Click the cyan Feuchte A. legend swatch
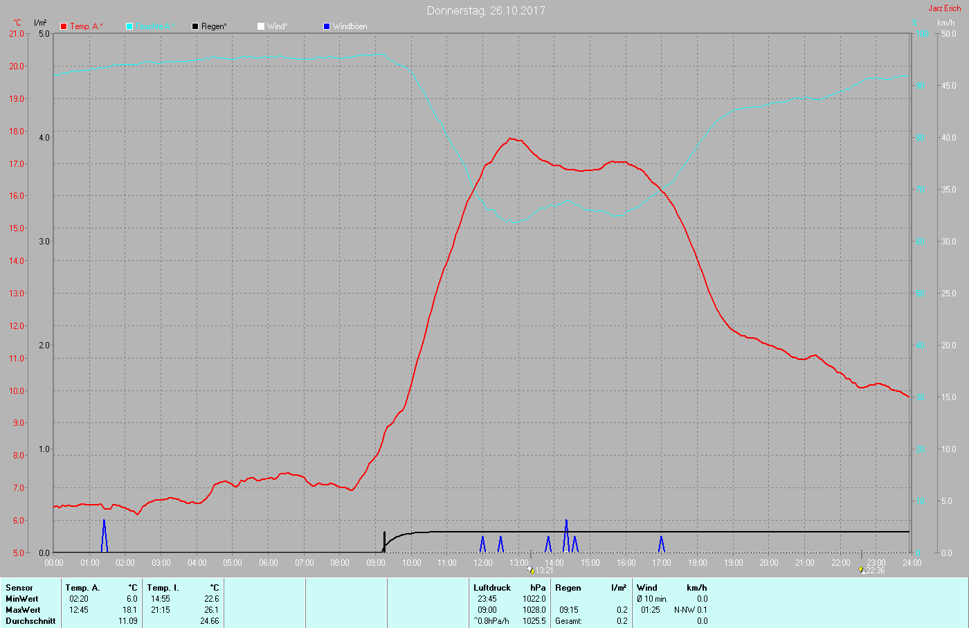Image resolution: width=969 pixels, height=628 pixels. click(x=129, y=26)
